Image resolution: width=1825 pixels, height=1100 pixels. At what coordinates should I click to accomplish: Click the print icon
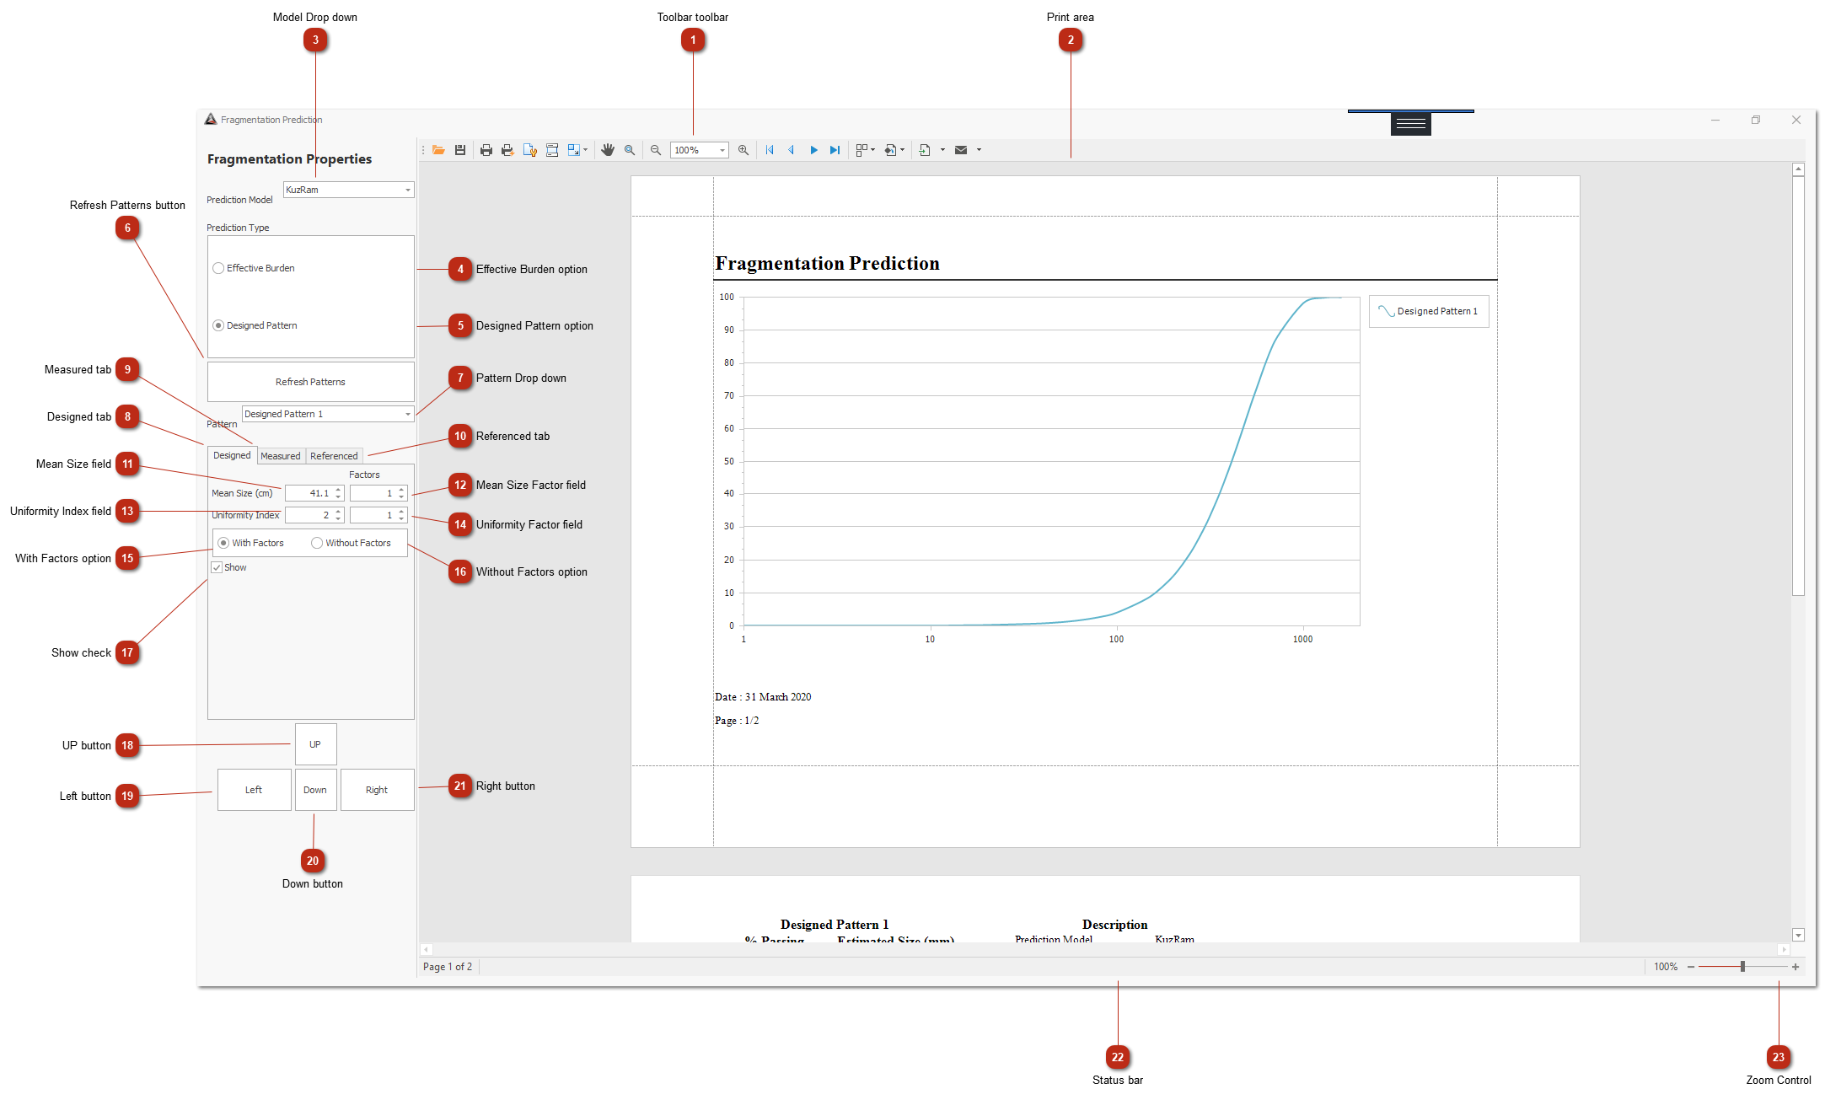point(486,150)
